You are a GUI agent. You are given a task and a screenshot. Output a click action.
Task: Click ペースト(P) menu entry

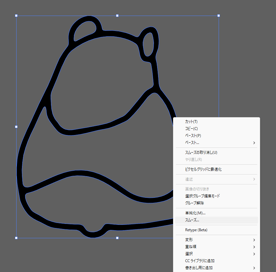point(216,136)
